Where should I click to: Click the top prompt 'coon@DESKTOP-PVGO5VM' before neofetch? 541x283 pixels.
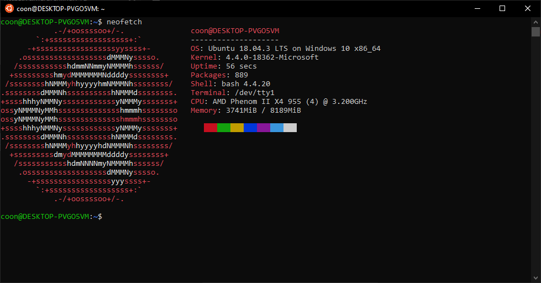(x=45, y=22)
